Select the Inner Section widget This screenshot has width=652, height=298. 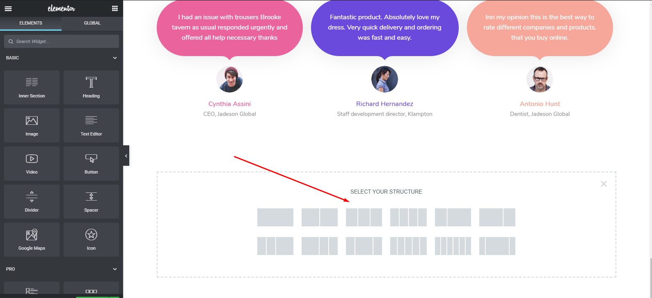pyautogui.click(x=32, y=87)
